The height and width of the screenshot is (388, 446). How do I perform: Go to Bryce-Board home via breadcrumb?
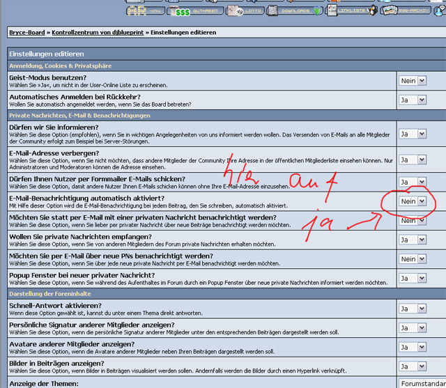coord(27,33)
